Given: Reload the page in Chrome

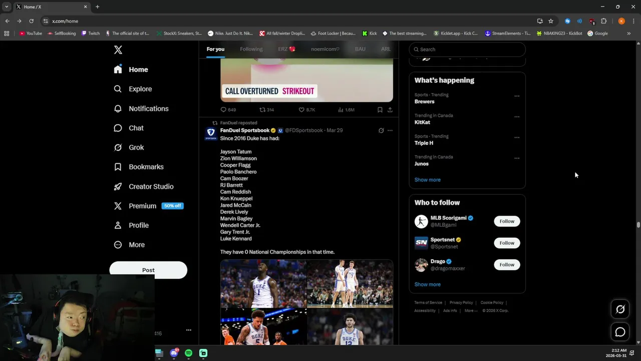Looking at the screenshot, I should [x=31, y=21].
